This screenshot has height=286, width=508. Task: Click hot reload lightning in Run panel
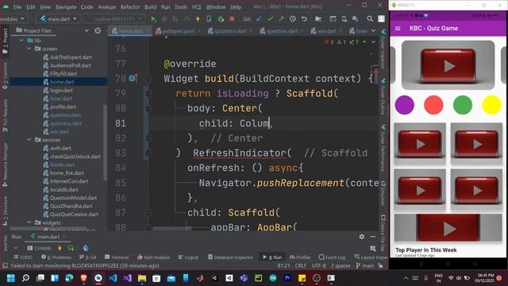pos(60,248)
